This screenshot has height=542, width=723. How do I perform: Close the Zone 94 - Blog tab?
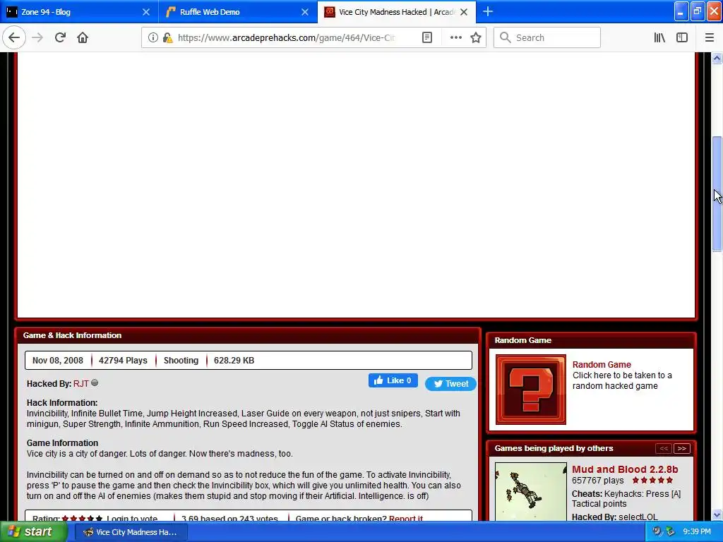tap(145, 12)
